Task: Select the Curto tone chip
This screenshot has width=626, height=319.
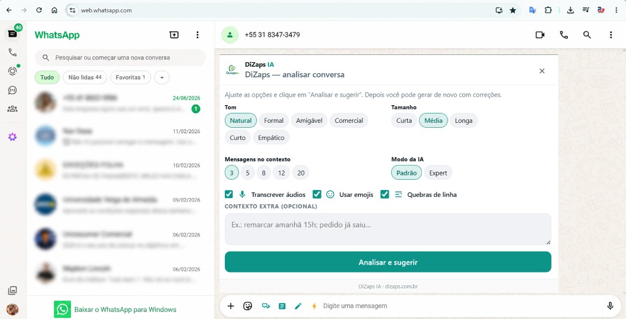Action: tap(238, 137)
